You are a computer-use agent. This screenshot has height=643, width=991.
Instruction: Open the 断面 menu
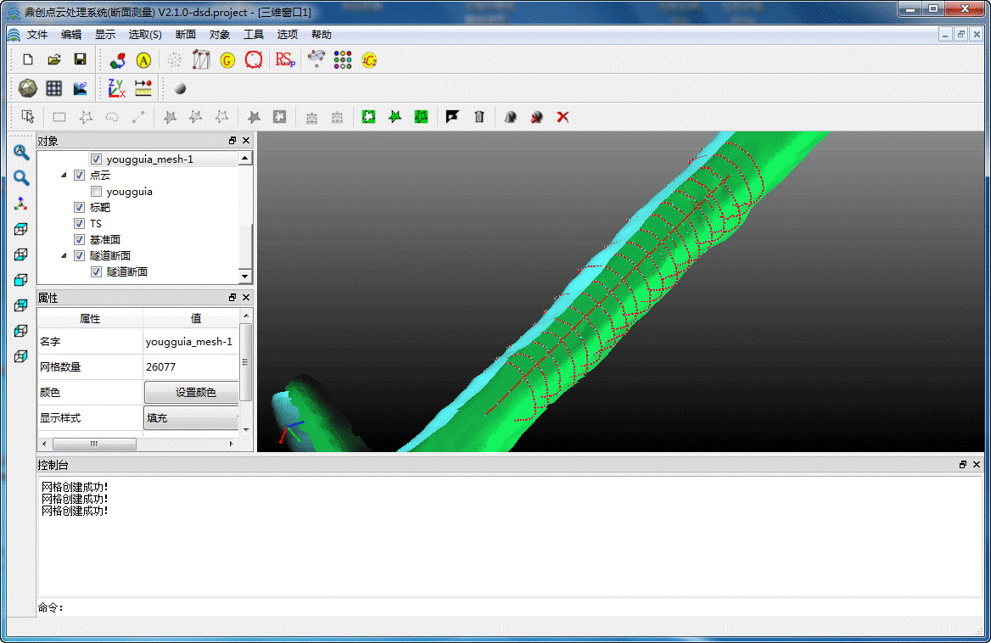pos(185,35)
